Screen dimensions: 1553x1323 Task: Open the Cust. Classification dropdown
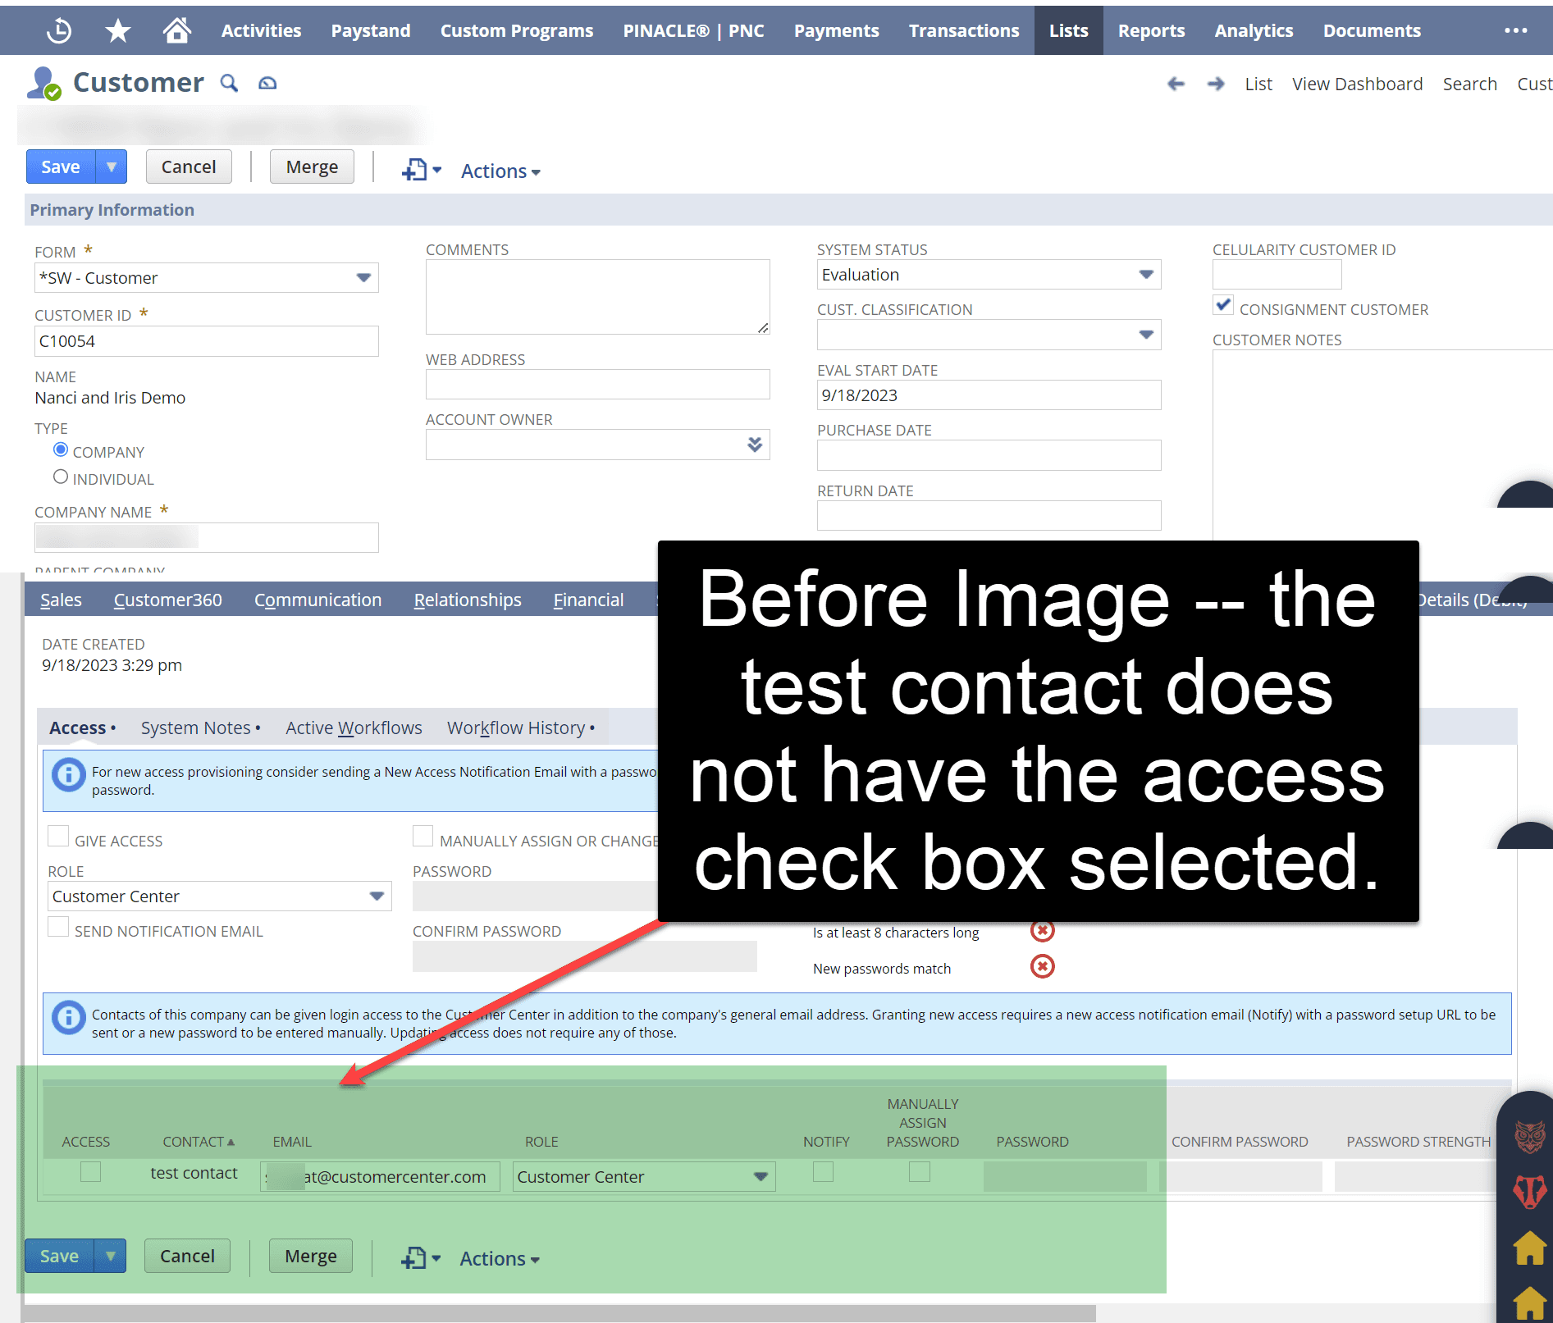click(989, 335)
